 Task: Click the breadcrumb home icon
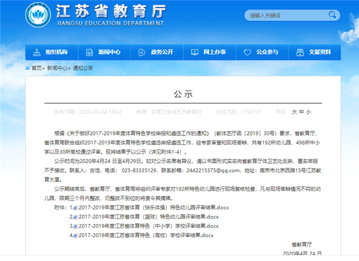28,68
